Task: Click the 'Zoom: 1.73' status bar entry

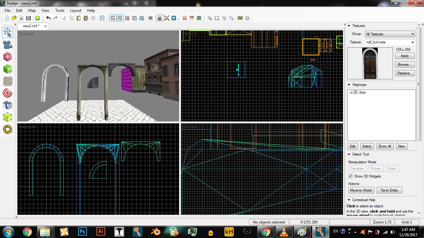Action: click(x=382, y=222)
